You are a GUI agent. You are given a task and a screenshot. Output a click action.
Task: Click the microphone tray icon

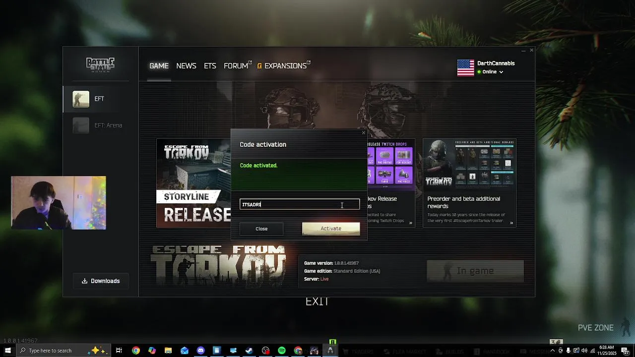coord(569,351)
